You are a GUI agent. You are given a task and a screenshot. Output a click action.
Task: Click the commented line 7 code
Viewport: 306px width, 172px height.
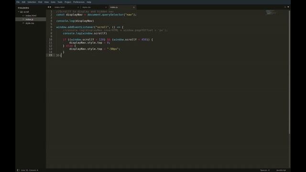[115, 30]
